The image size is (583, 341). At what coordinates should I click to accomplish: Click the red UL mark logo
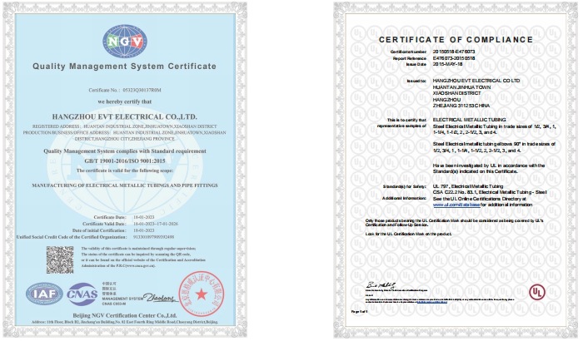537,293
